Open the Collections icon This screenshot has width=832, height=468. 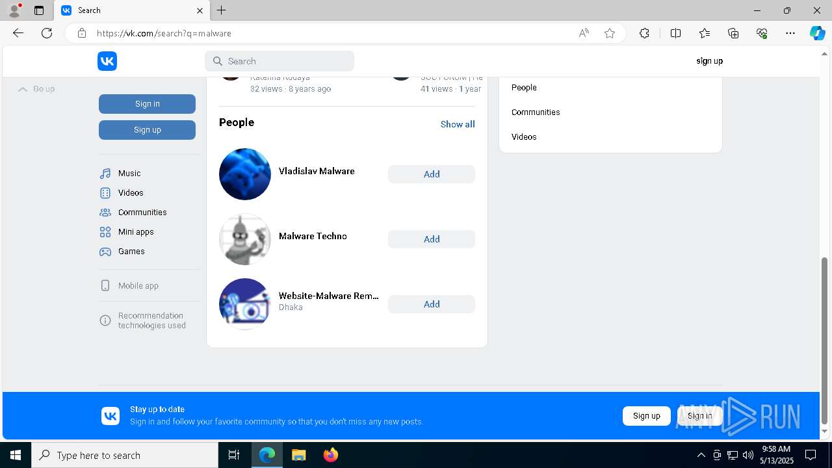733,33
